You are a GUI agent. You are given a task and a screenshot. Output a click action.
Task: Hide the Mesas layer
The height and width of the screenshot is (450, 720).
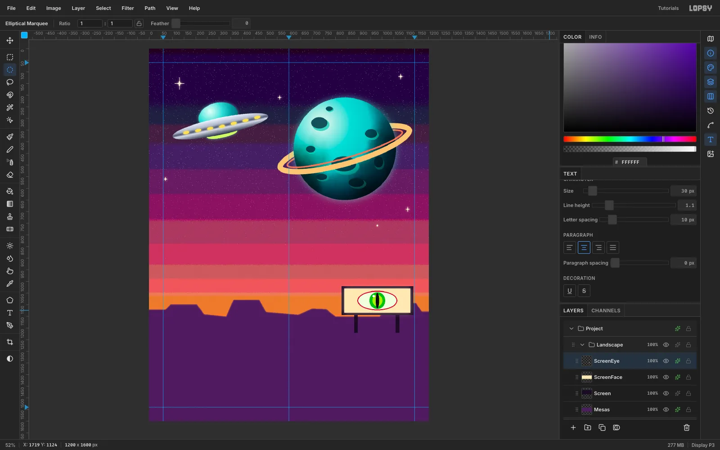click(x=666, y=409)
